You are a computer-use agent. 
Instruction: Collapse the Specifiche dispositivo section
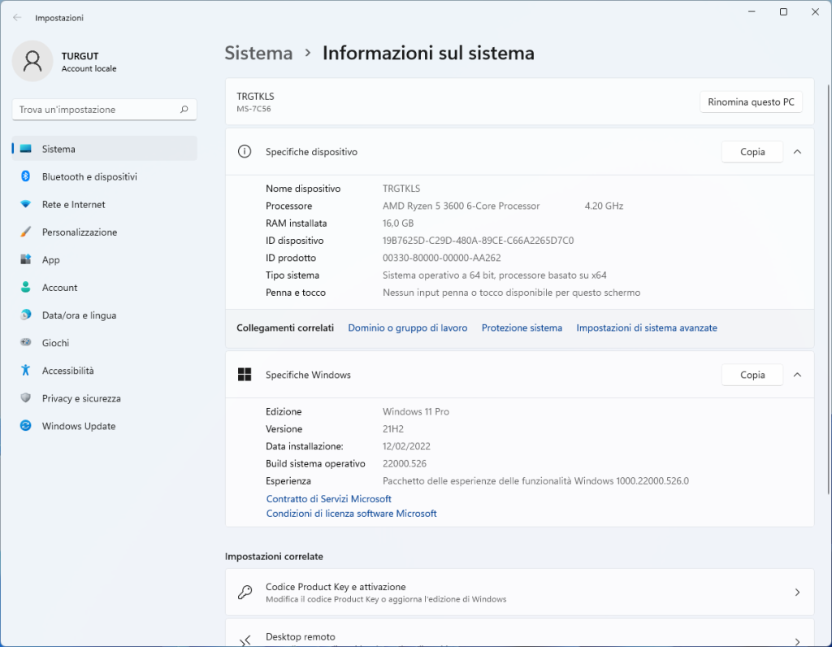coord(797,152)
